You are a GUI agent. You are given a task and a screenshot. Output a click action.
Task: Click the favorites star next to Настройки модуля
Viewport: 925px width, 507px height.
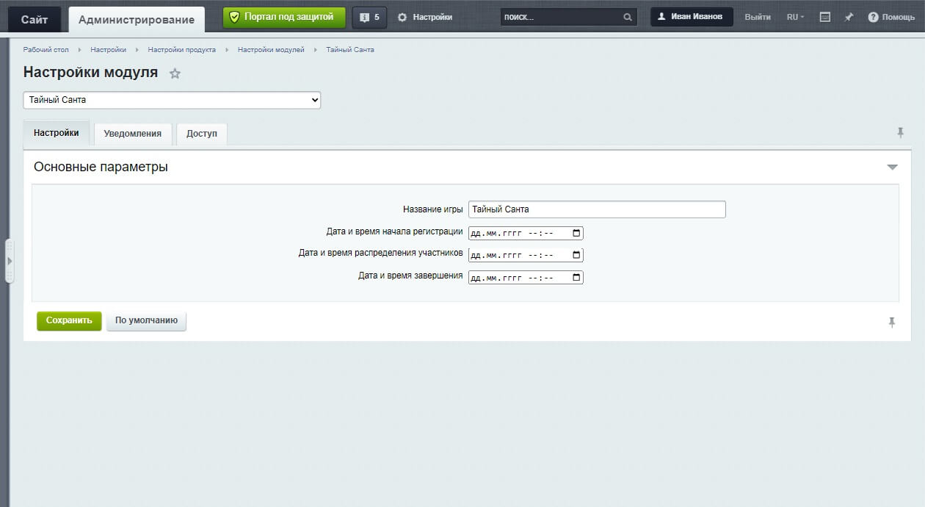coord(175,73)
